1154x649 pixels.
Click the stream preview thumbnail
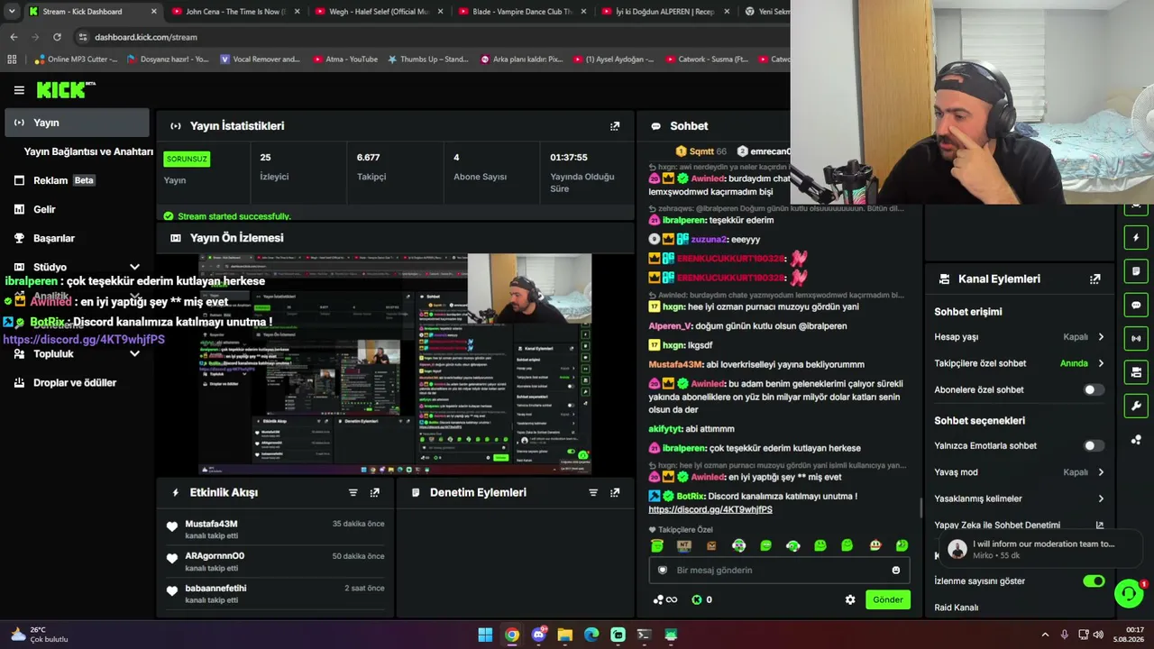(x=395, y=364)
